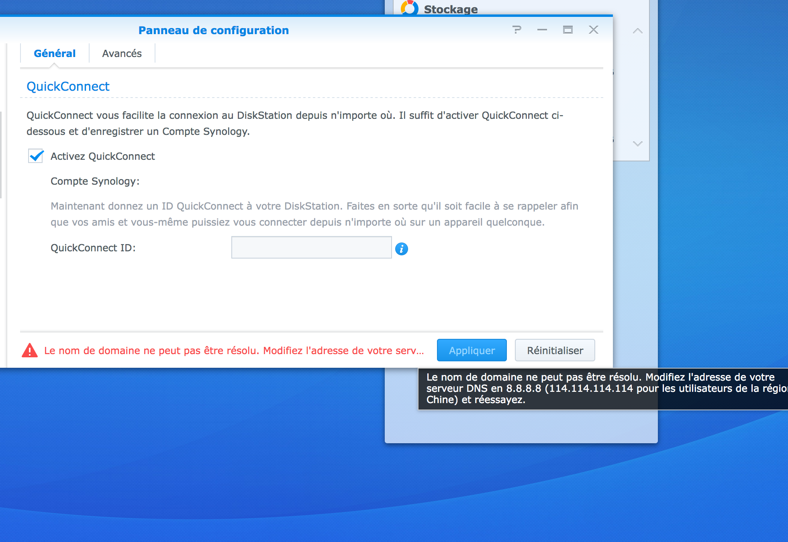Open the help question mark icon
The image size is (788, 542).
517,30
